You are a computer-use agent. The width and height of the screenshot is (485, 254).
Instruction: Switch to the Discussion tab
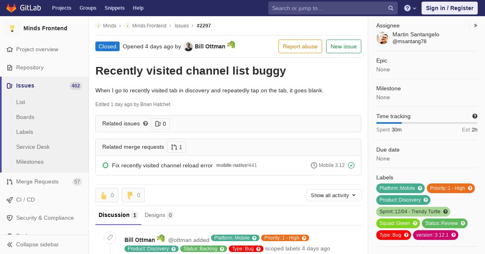[x=118, y=215]
